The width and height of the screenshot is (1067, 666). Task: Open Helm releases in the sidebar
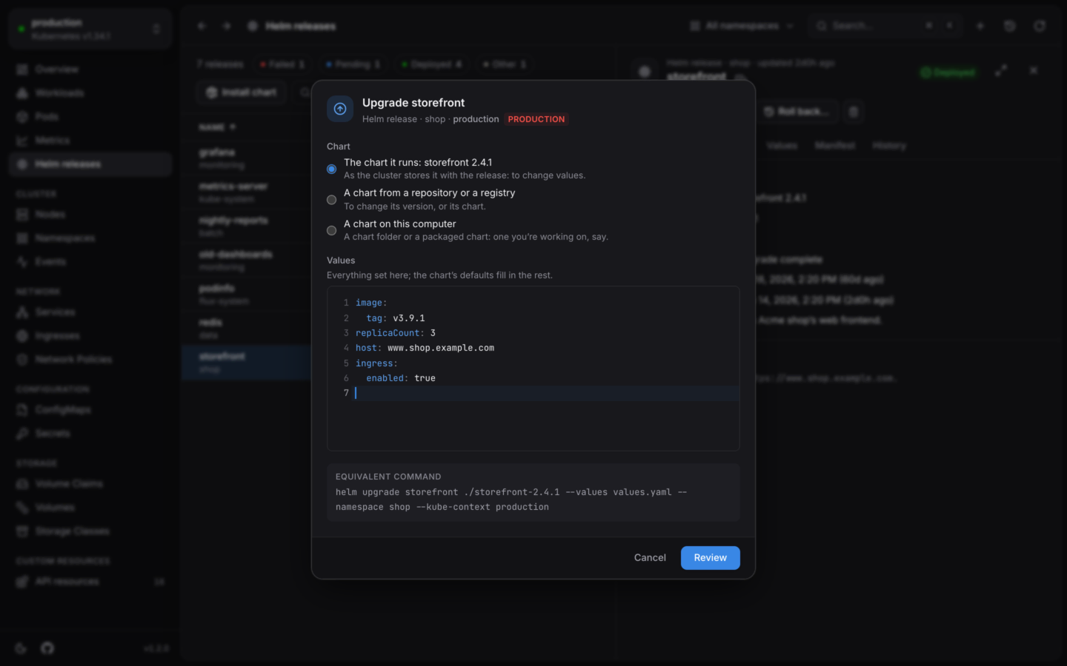tap(90, 164)
